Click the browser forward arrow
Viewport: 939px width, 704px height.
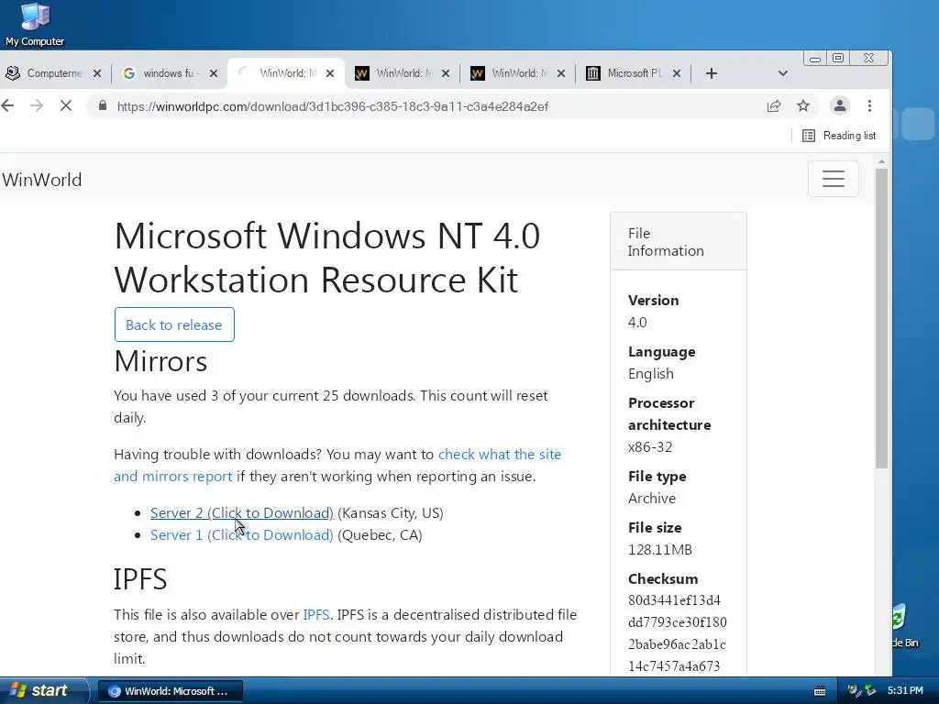[37, 106]
